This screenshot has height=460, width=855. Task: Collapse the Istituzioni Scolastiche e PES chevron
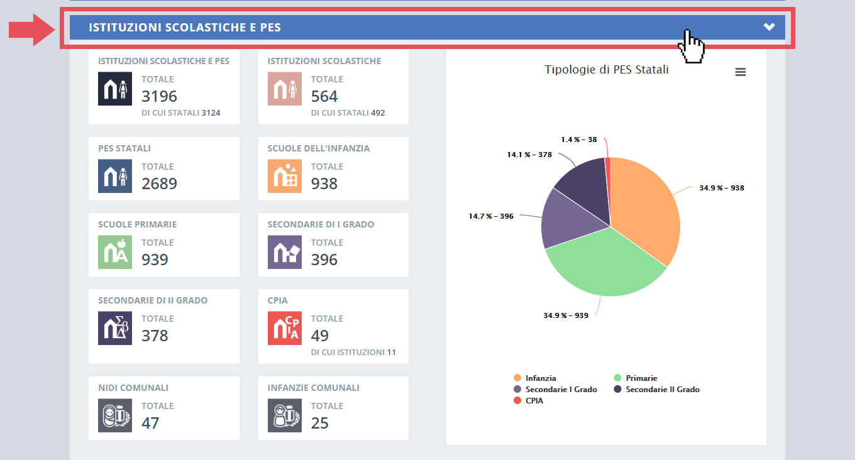[x=769, y=27]
